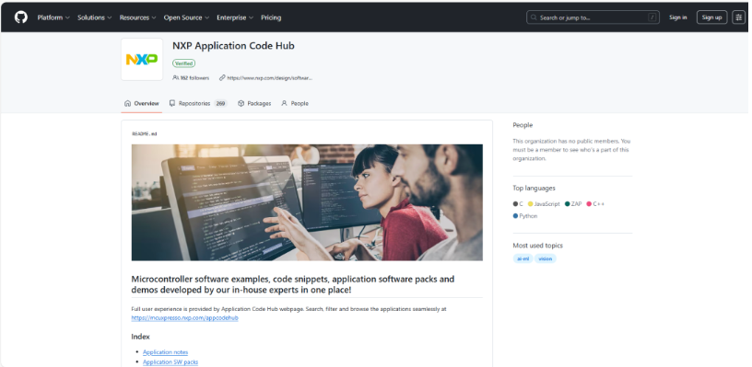
Task: Open the appearance settings icon button
Action: [x=738, y=17]
